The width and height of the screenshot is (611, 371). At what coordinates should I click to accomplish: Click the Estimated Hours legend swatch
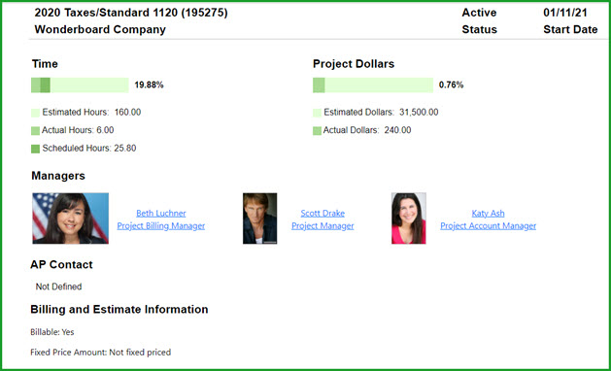pyautogui.click(x=36, y=113)
